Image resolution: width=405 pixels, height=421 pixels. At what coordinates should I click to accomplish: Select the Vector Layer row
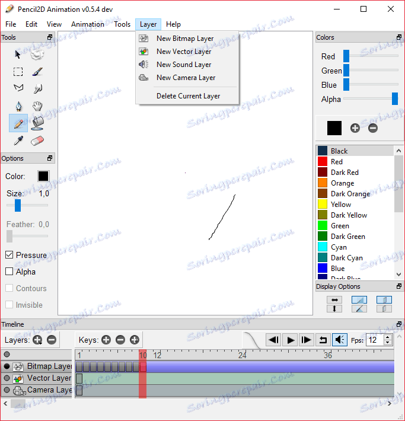click(37, 378)
